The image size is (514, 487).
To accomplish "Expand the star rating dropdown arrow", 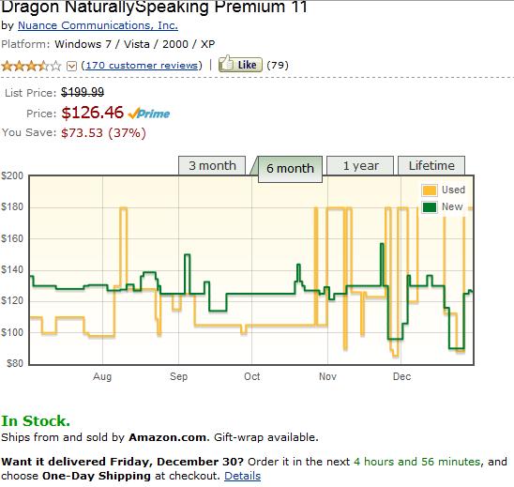I will tap(71, 67).
